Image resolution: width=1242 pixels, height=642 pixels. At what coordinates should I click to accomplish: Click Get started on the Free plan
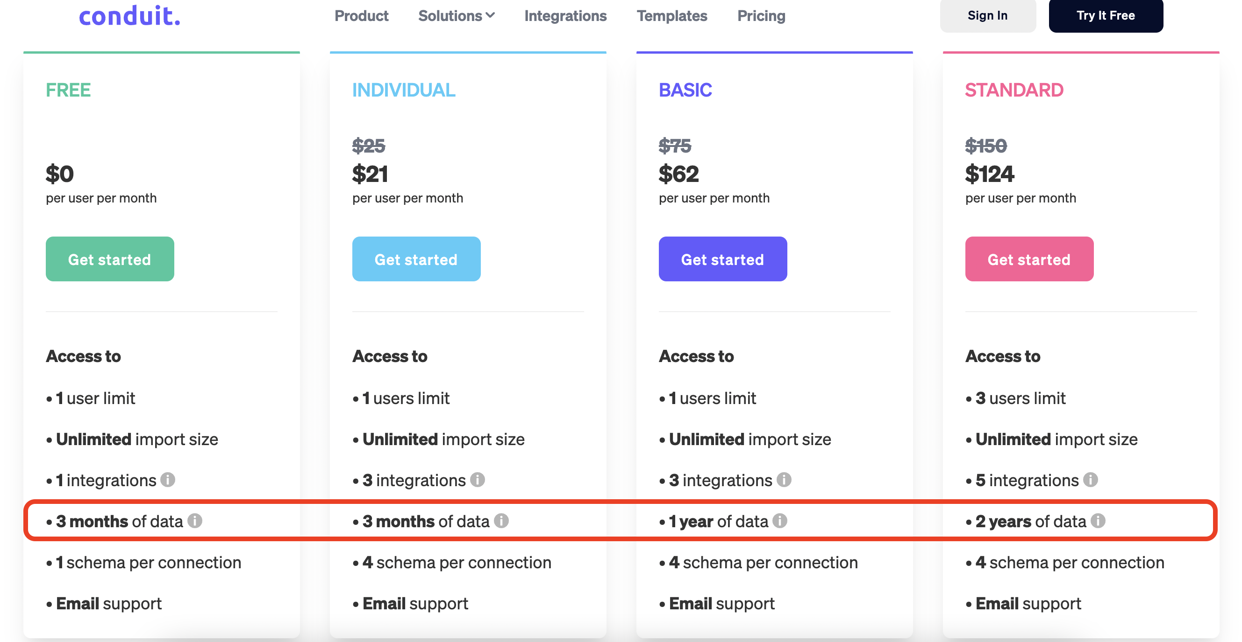(x=110, y=259)
